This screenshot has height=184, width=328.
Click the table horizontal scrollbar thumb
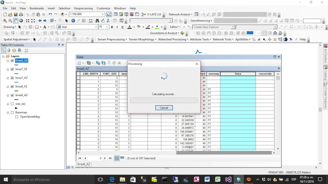tap(224, 153)
